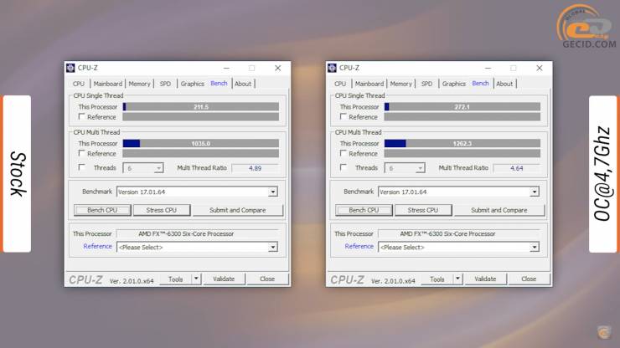Open About tab in OC window
Screen dimensions: 620x348
504,84
